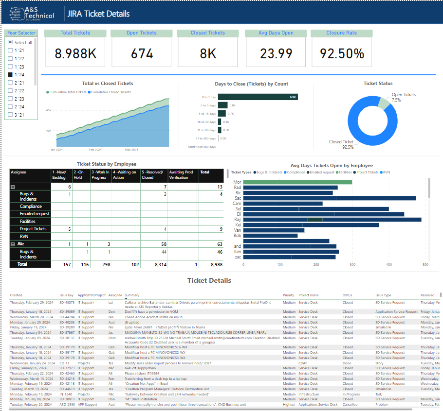
Task: Click the Cumulative Total Tickets legend marker
Action: click(48, 92)
